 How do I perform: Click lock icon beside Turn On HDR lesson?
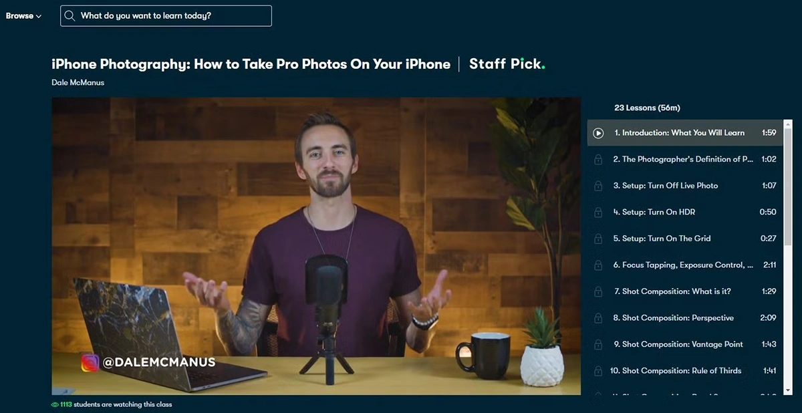point(598,213)
